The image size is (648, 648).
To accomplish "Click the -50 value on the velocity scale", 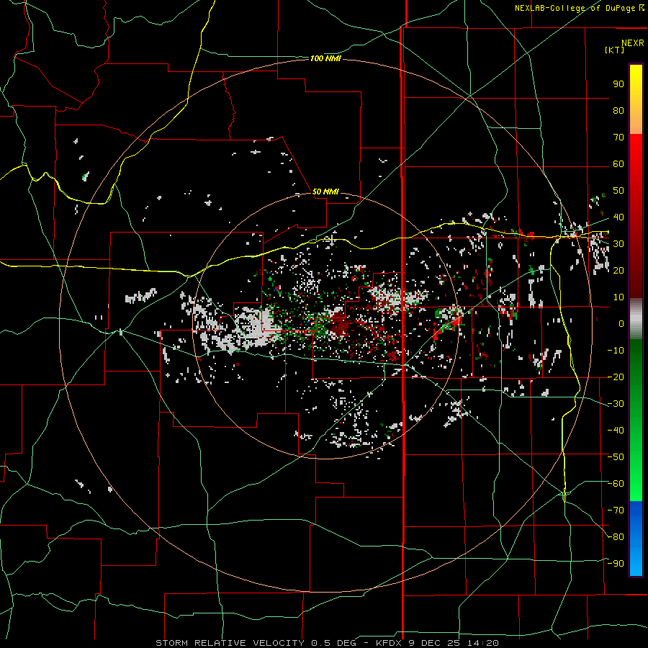I will (x=616, y=457).
